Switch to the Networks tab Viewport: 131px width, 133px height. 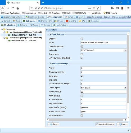pyautogui.click(x=22, y=25)
